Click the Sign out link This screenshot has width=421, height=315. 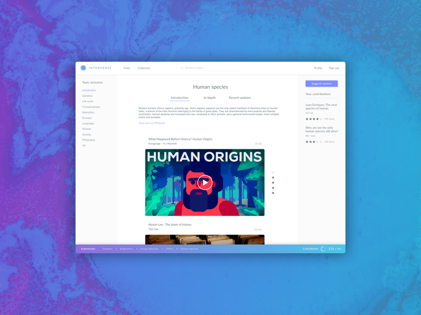click(334, 68)
